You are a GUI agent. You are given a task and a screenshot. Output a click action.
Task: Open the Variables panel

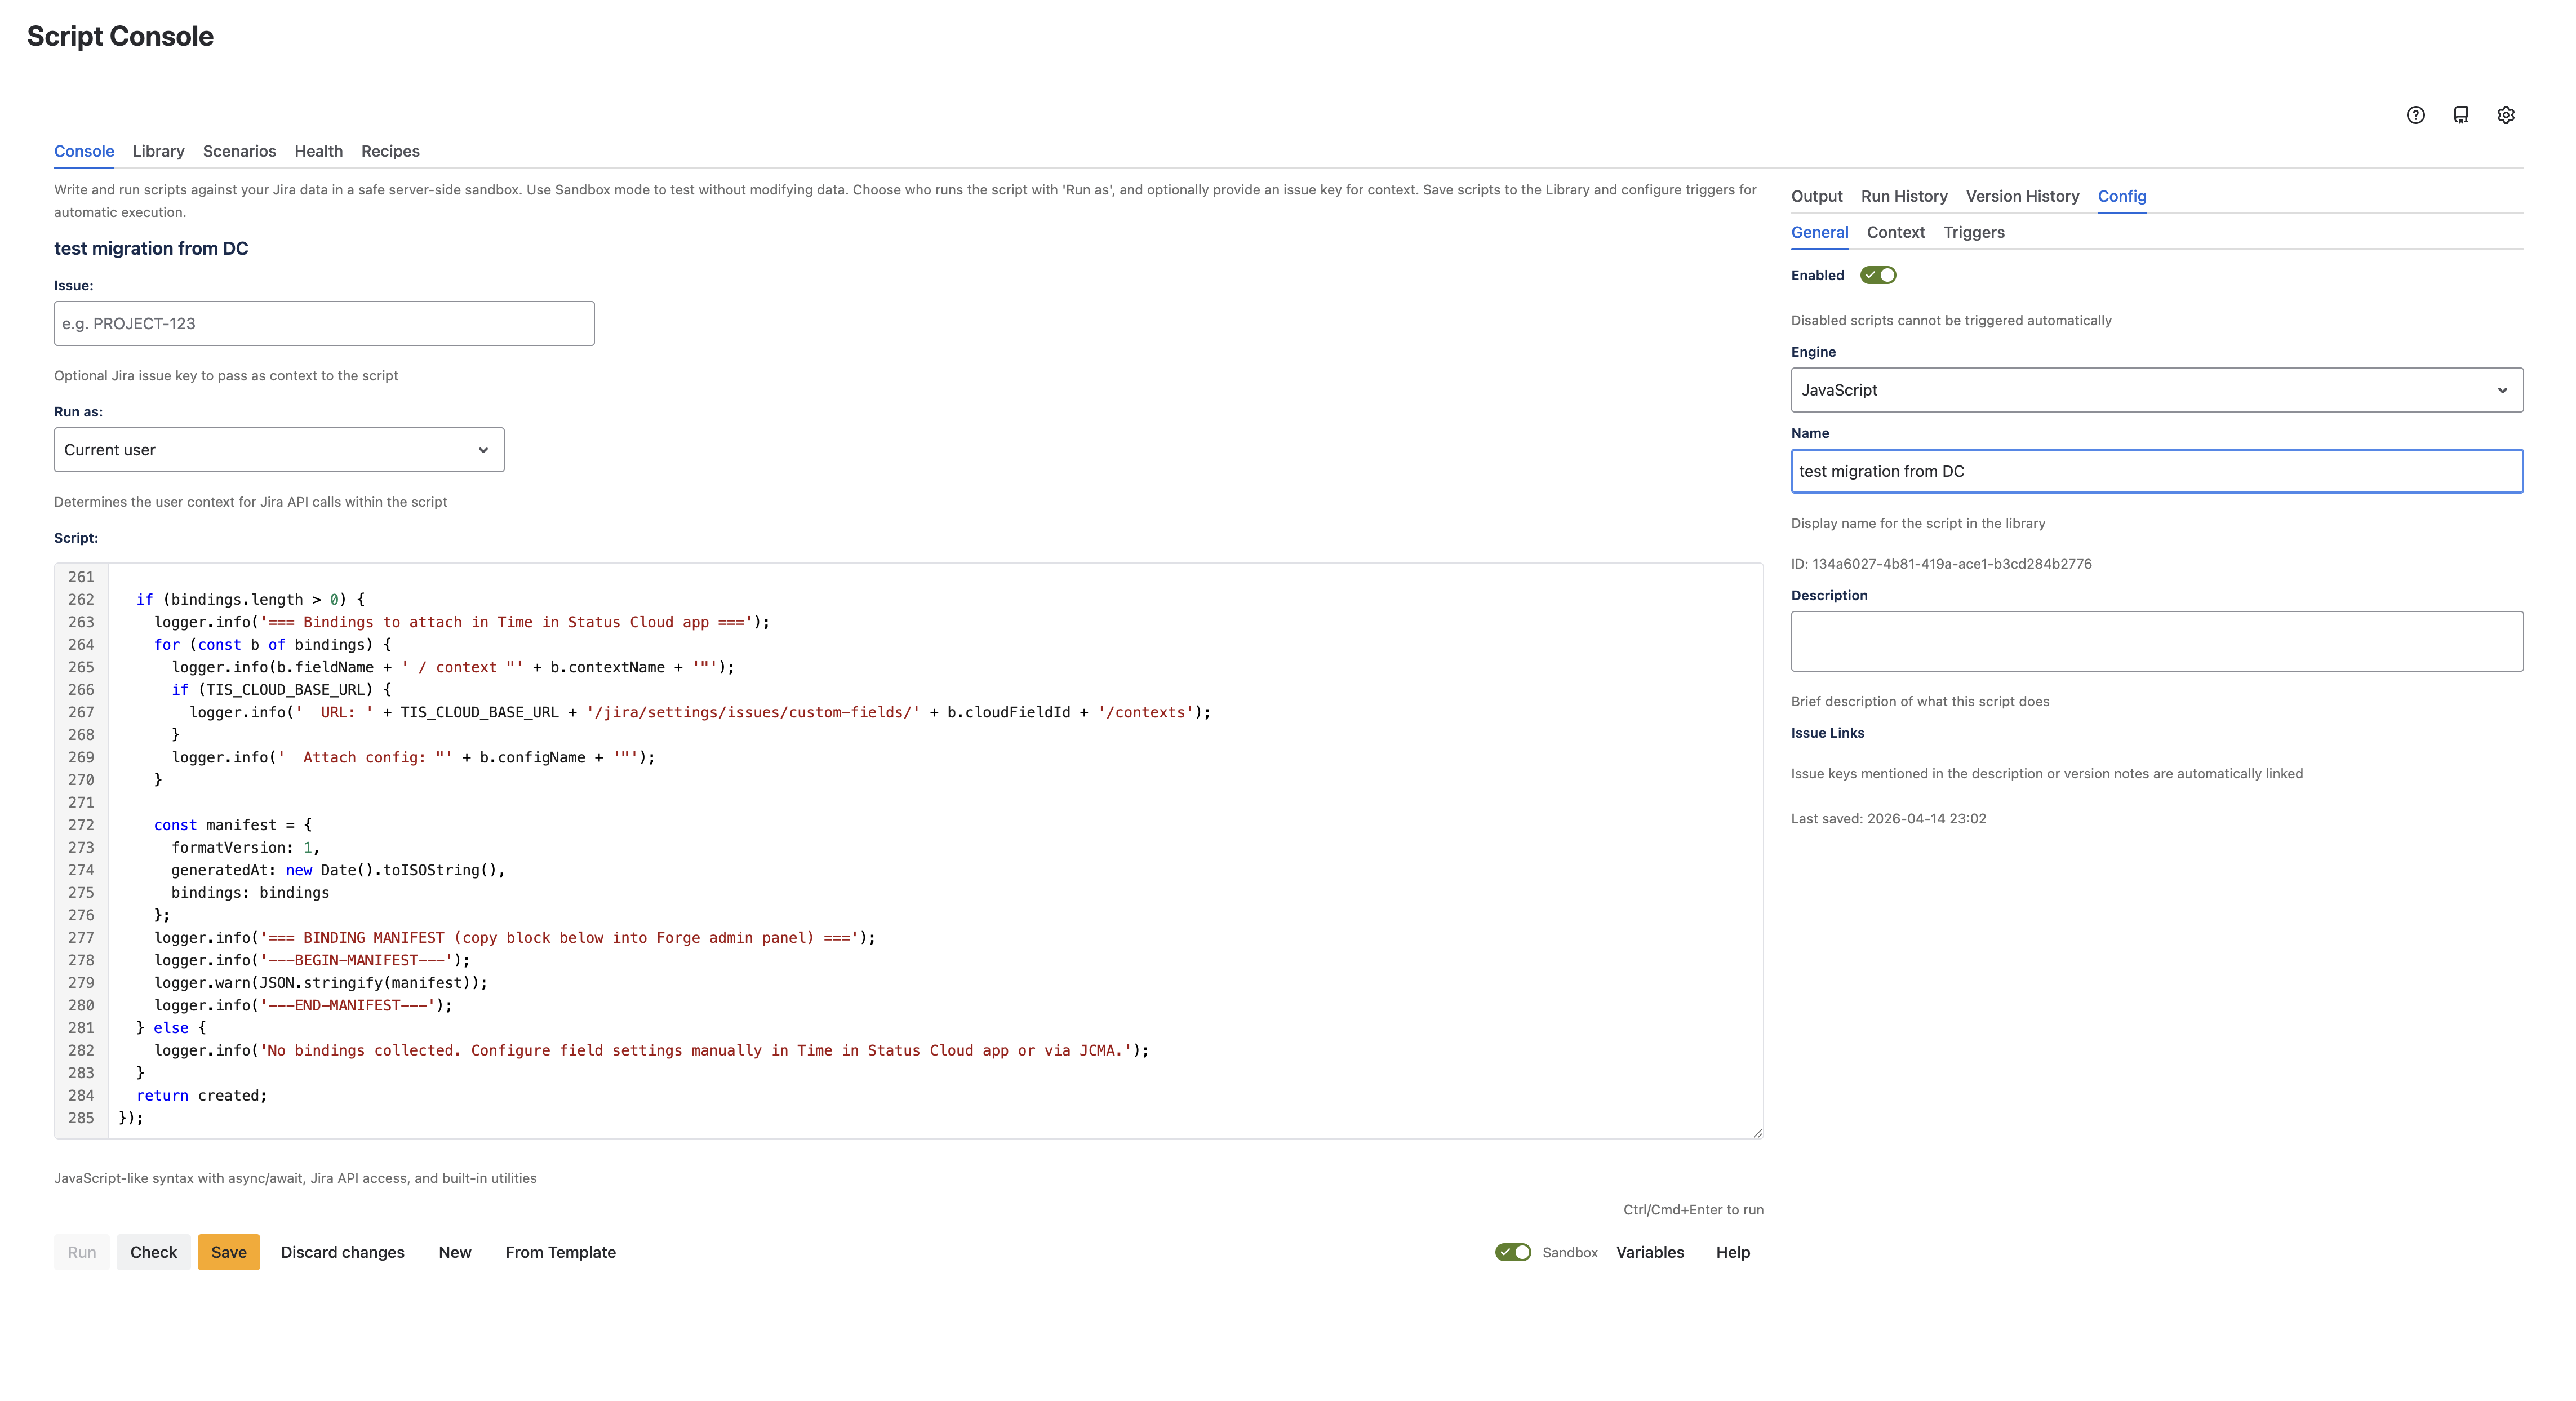(x=1650, y=1252)
